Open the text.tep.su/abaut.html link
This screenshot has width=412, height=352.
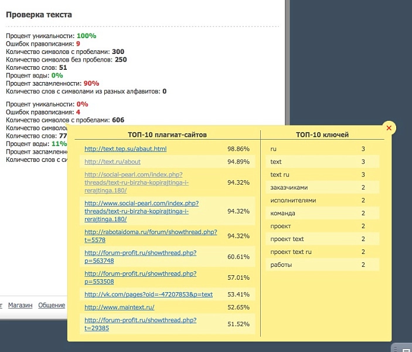125,149
